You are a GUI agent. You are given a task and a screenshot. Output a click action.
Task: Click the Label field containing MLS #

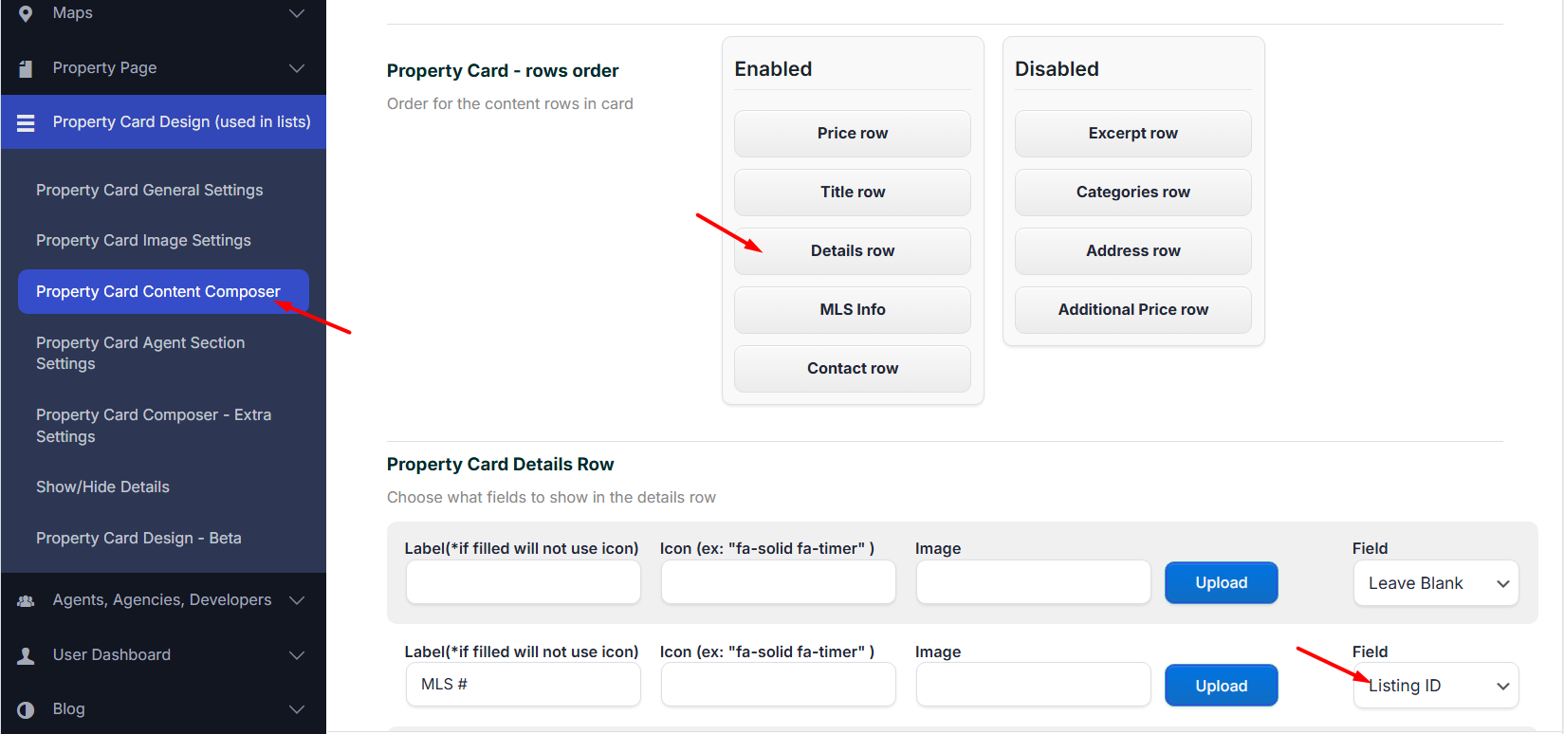(523, 685)
